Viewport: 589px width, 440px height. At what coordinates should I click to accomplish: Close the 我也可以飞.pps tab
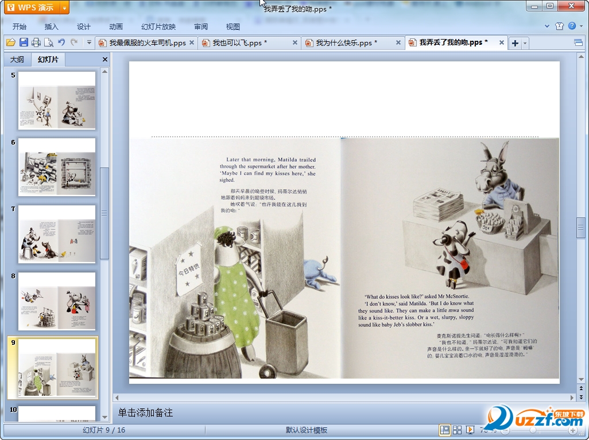point(295,42)
